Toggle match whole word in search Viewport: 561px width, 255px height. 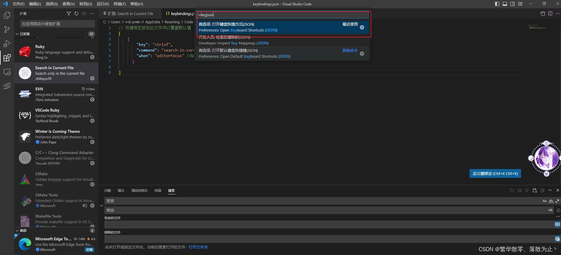click(551, 201)
